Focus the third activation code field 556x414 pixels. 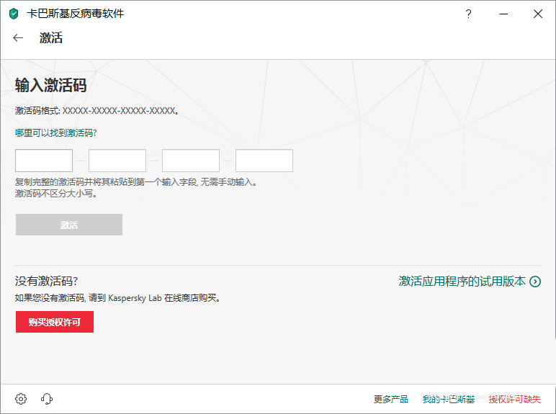point(191,161)
